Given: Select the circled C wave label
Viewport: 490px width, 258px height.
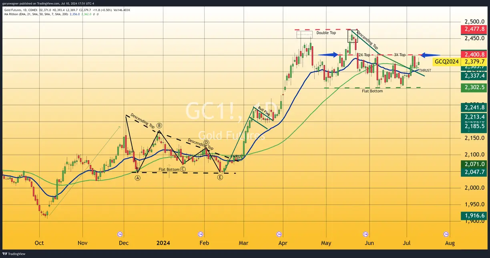Looking at the screenshot, I should pyautogui.click(x=183, y=169).
